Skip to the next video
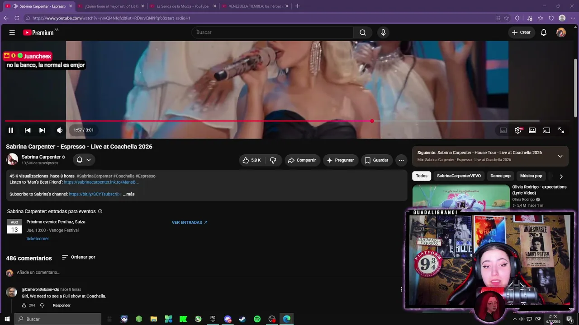Image resolution: width=579 pixels, height=325 pixels. coord(42,130)
